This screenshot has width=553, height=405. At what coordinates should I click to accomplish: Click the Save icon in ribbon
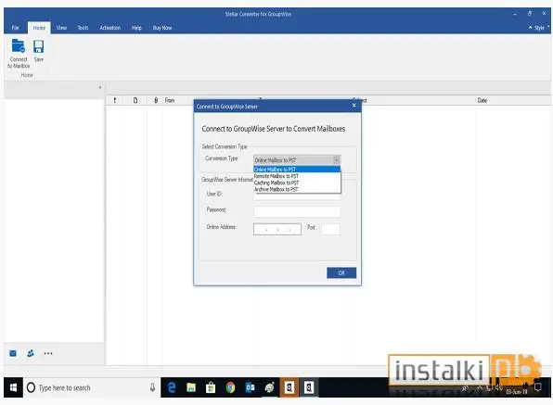[38, 51]
